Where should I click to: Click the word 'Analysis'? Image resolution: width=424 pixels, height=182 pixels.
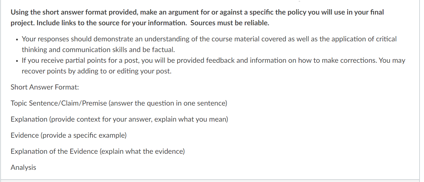click(x=23, y=167)
